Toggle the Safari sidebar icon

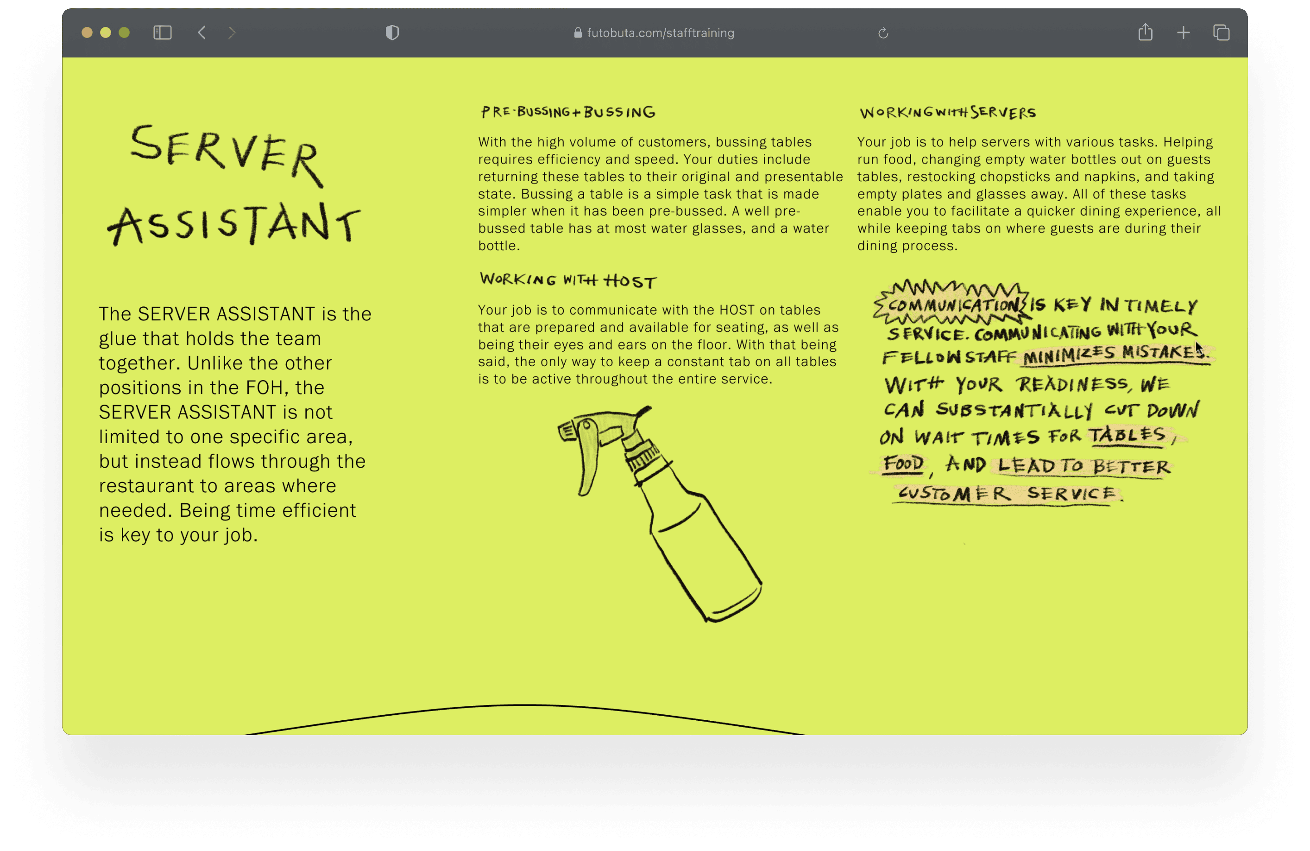point(163,33)
